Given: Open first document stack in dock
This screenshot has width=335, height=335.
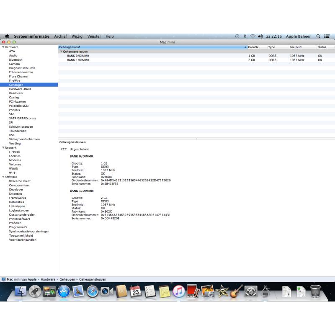Looking at the screenshot, I should coord(287,292).
